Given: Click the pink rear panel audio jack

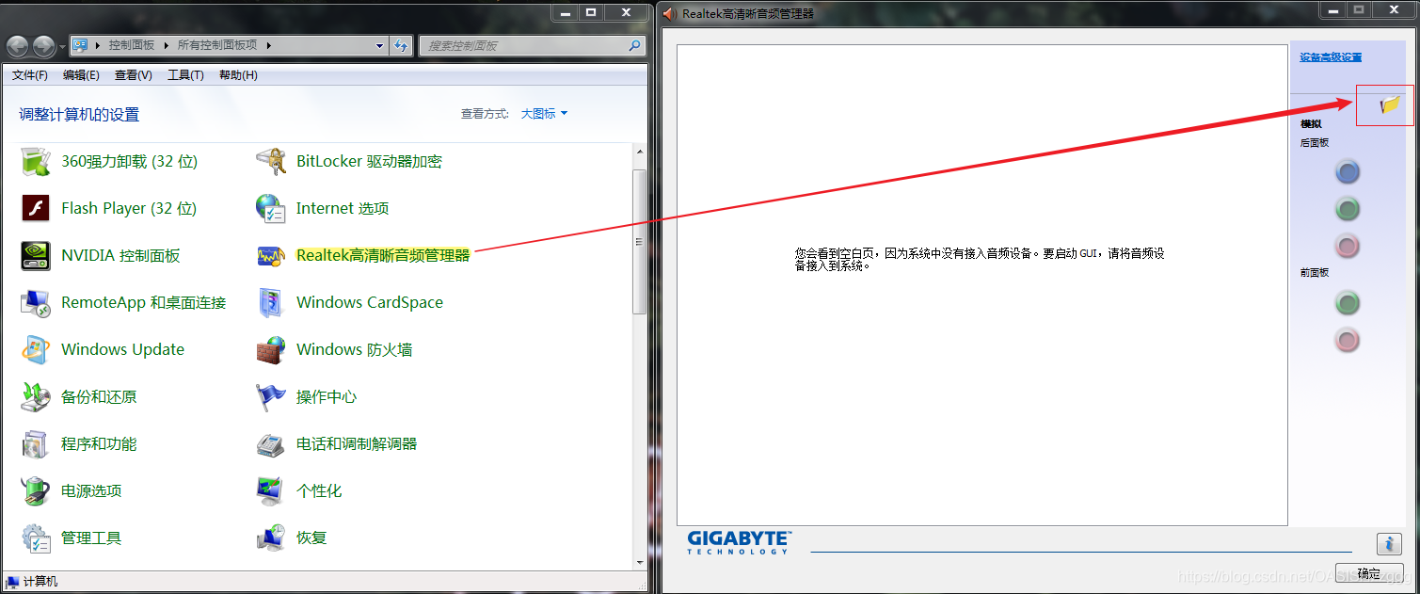Looking at the screenshot, I should (1348, 246).
